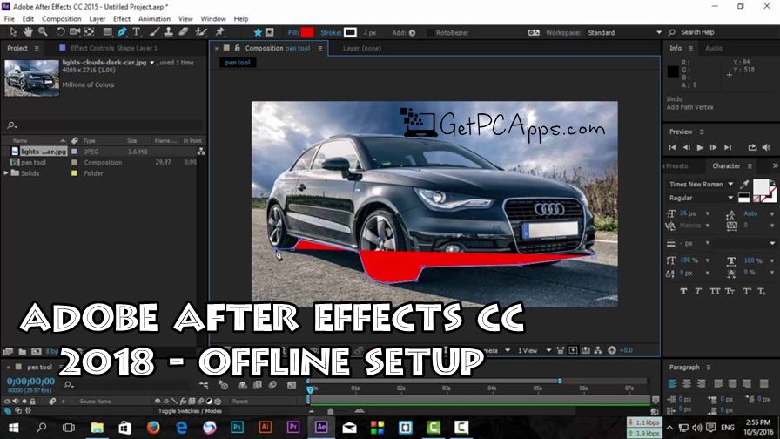The height and width of the screenshot is (439, 780).
Task: Open Illustrator from the taskbar
Action: (x=266, y=427)
